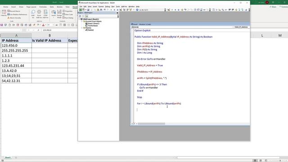Open the VBA File menu
The image size is (288, 162).
(x=81, y=6)
